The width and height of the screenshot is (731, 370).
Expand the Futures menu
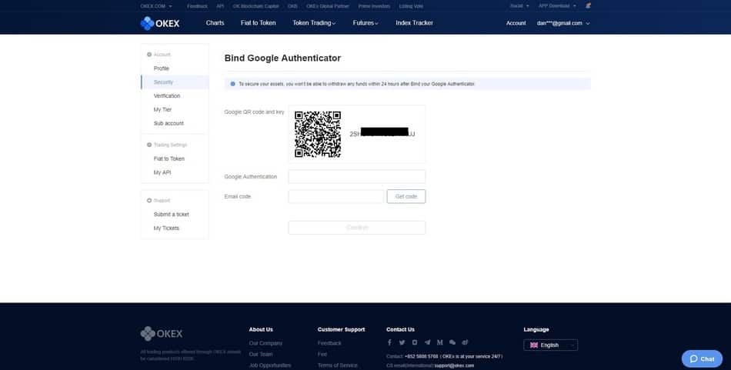pyautogui.click(x=365, y=23)
